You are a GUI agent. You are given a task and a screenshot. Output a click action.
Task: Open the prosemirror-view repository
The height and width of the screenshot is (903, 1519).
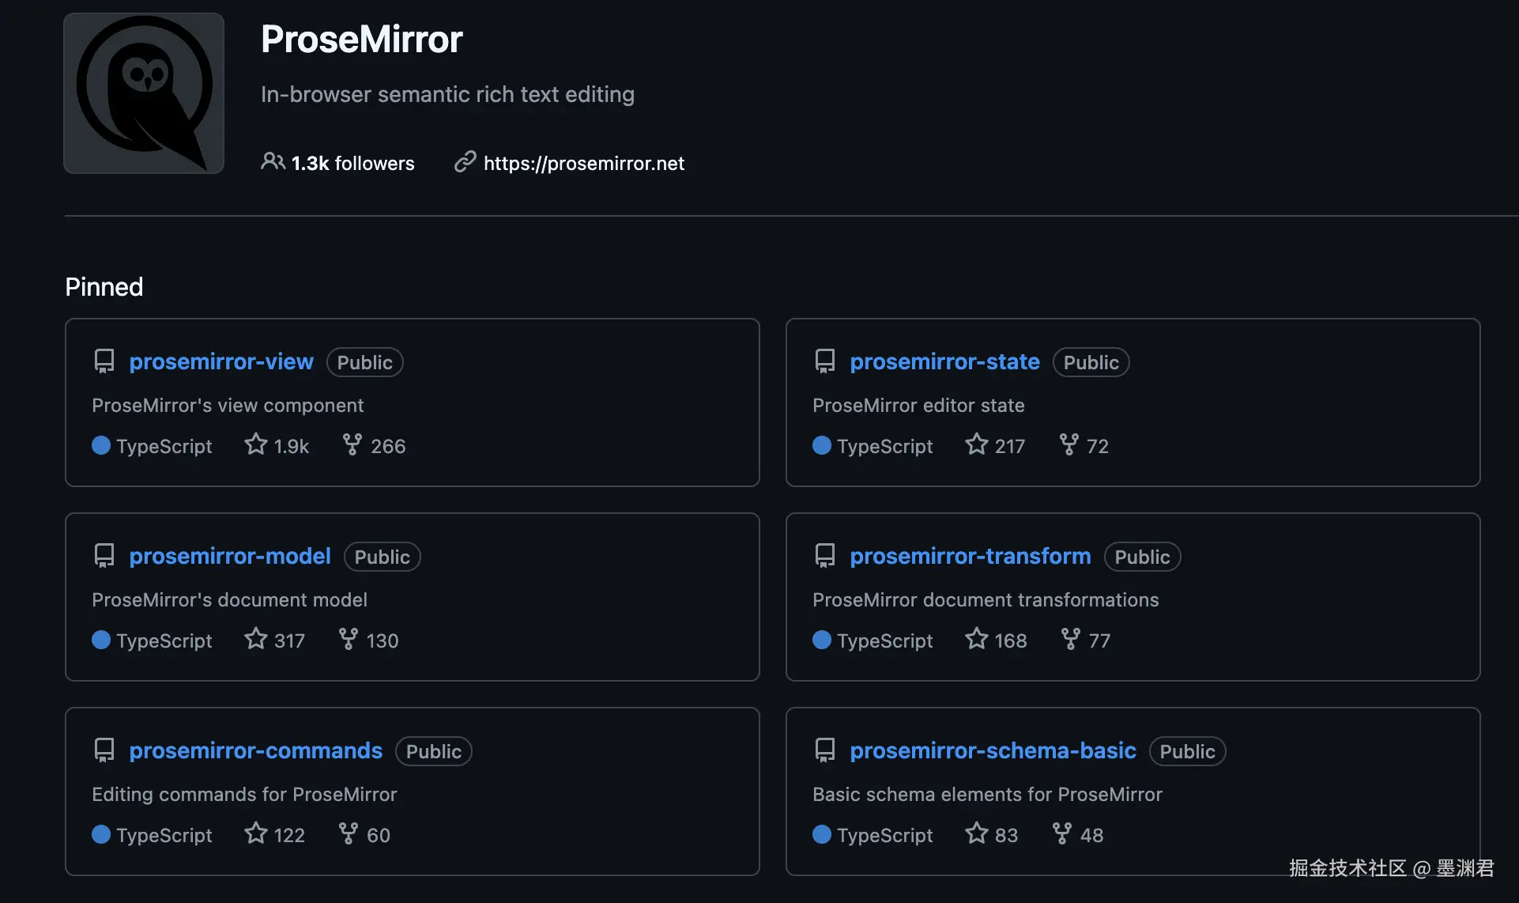coord(221,361)
